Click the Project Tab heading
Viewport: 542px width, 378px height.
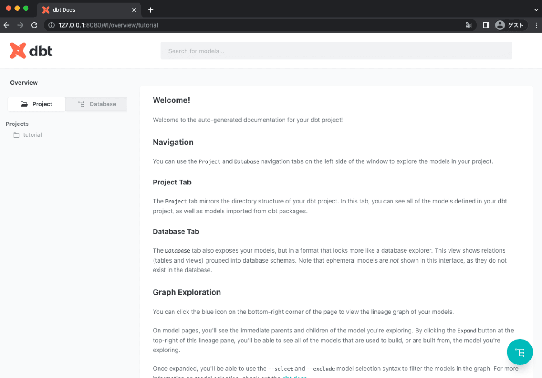[172, 182]
